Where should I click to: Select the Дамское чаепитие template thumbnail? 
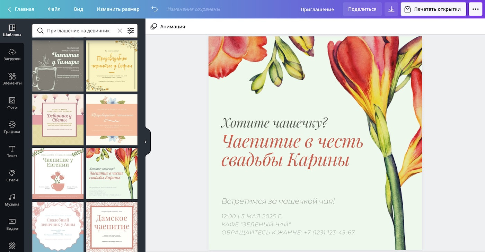tap(112, 226)
